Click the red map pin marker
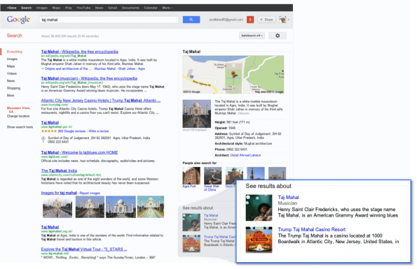417x269 pixels. point(233,74)
